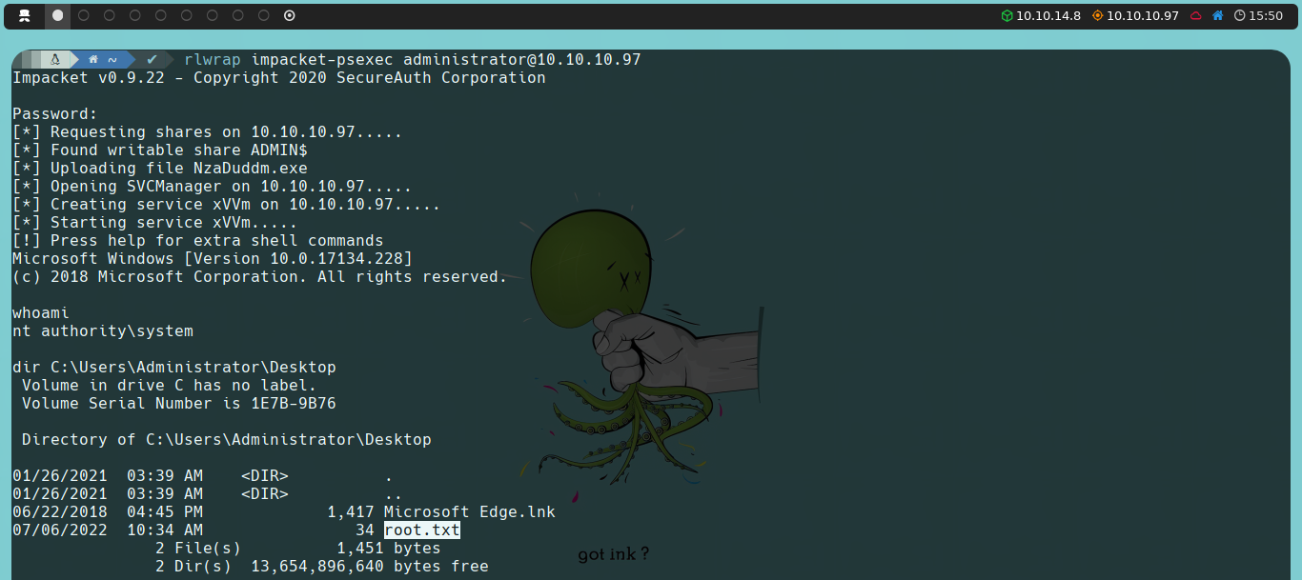Click the checkmark status prompt segment
This screenshot has width=1302, height=580.
click(x=152, y=59)
